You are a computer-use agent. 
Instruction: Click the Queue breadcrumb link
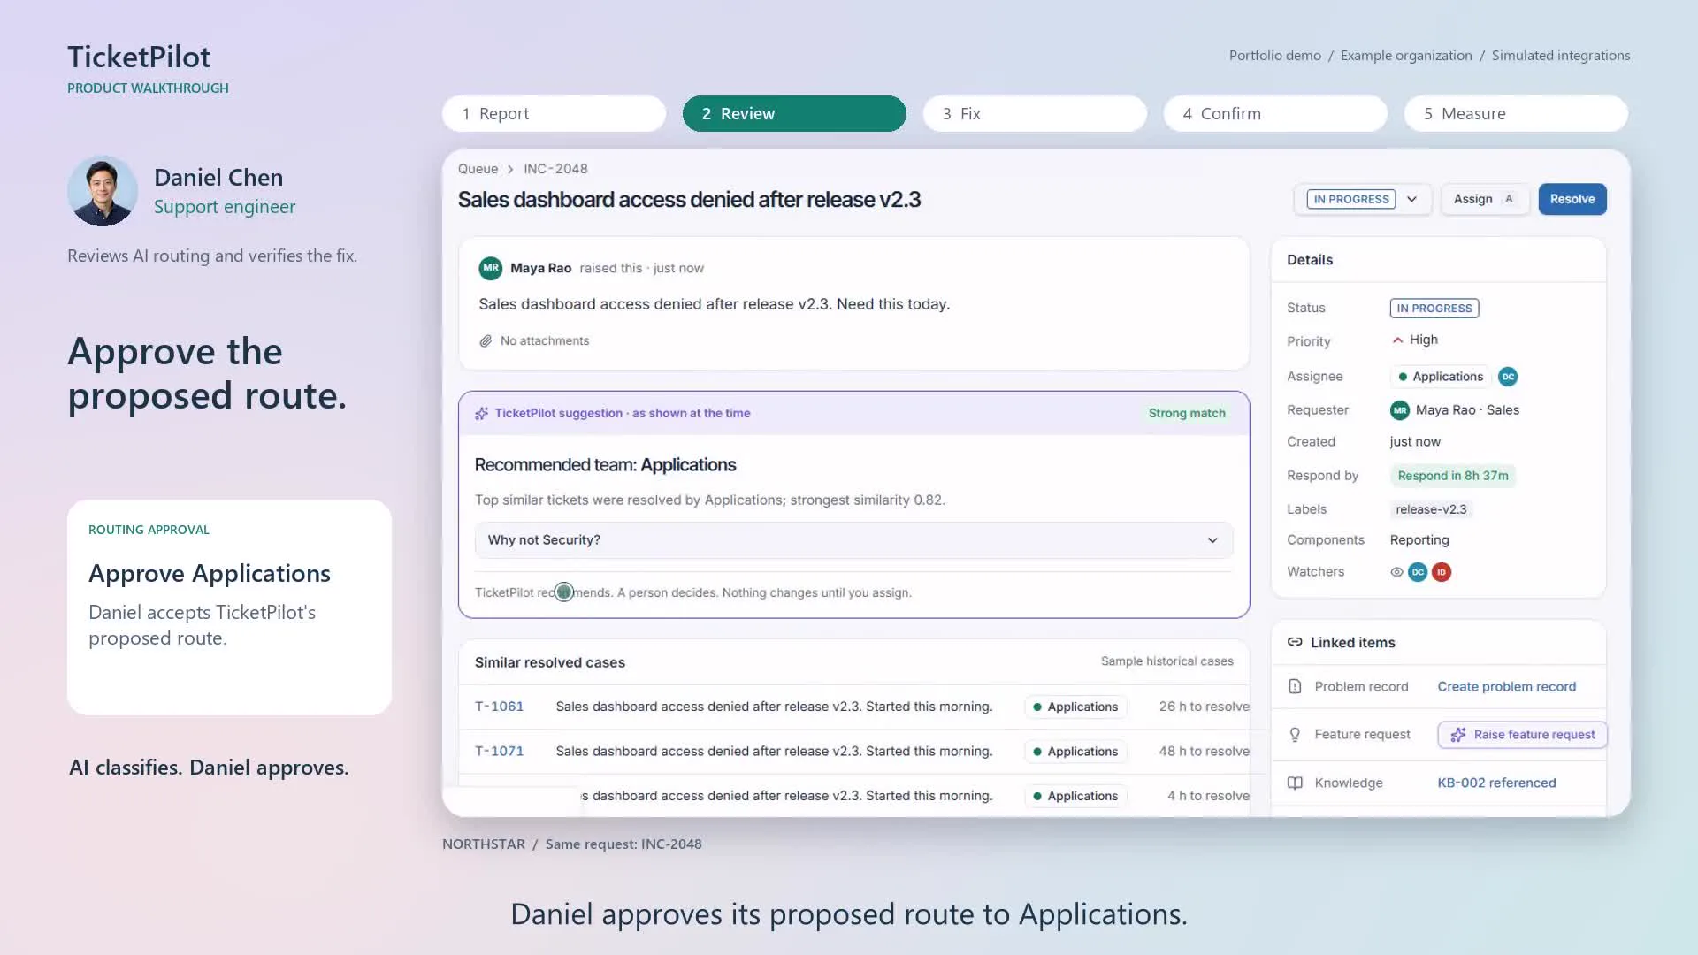pyautogui.click(x=478, y=169)
